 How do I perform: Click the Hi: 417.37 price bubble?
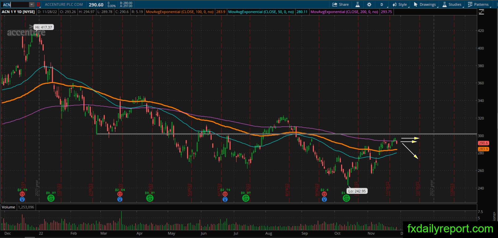point(44,27)
